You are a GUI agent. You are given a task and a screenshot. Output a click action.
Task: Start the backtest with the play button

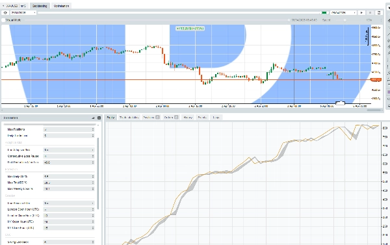(361, 13)
